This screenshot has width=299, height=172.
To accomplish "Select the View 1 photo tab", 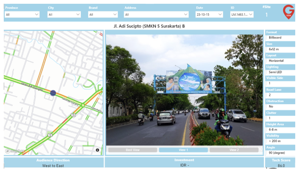I will point(183,150).
